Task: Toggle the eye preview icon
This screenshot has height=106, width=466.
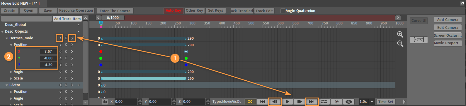Action: tap(349, 102)
